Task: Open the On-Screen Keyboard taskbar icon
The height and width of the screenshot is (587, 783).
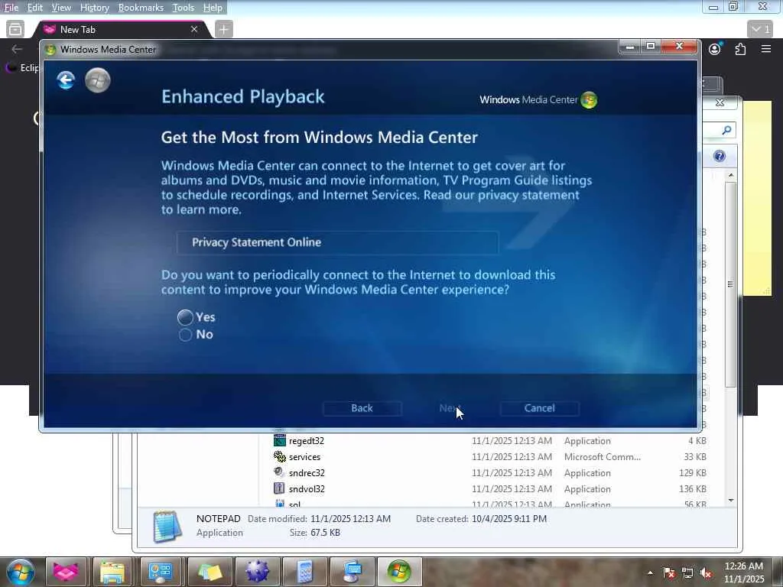Action: 353,572
